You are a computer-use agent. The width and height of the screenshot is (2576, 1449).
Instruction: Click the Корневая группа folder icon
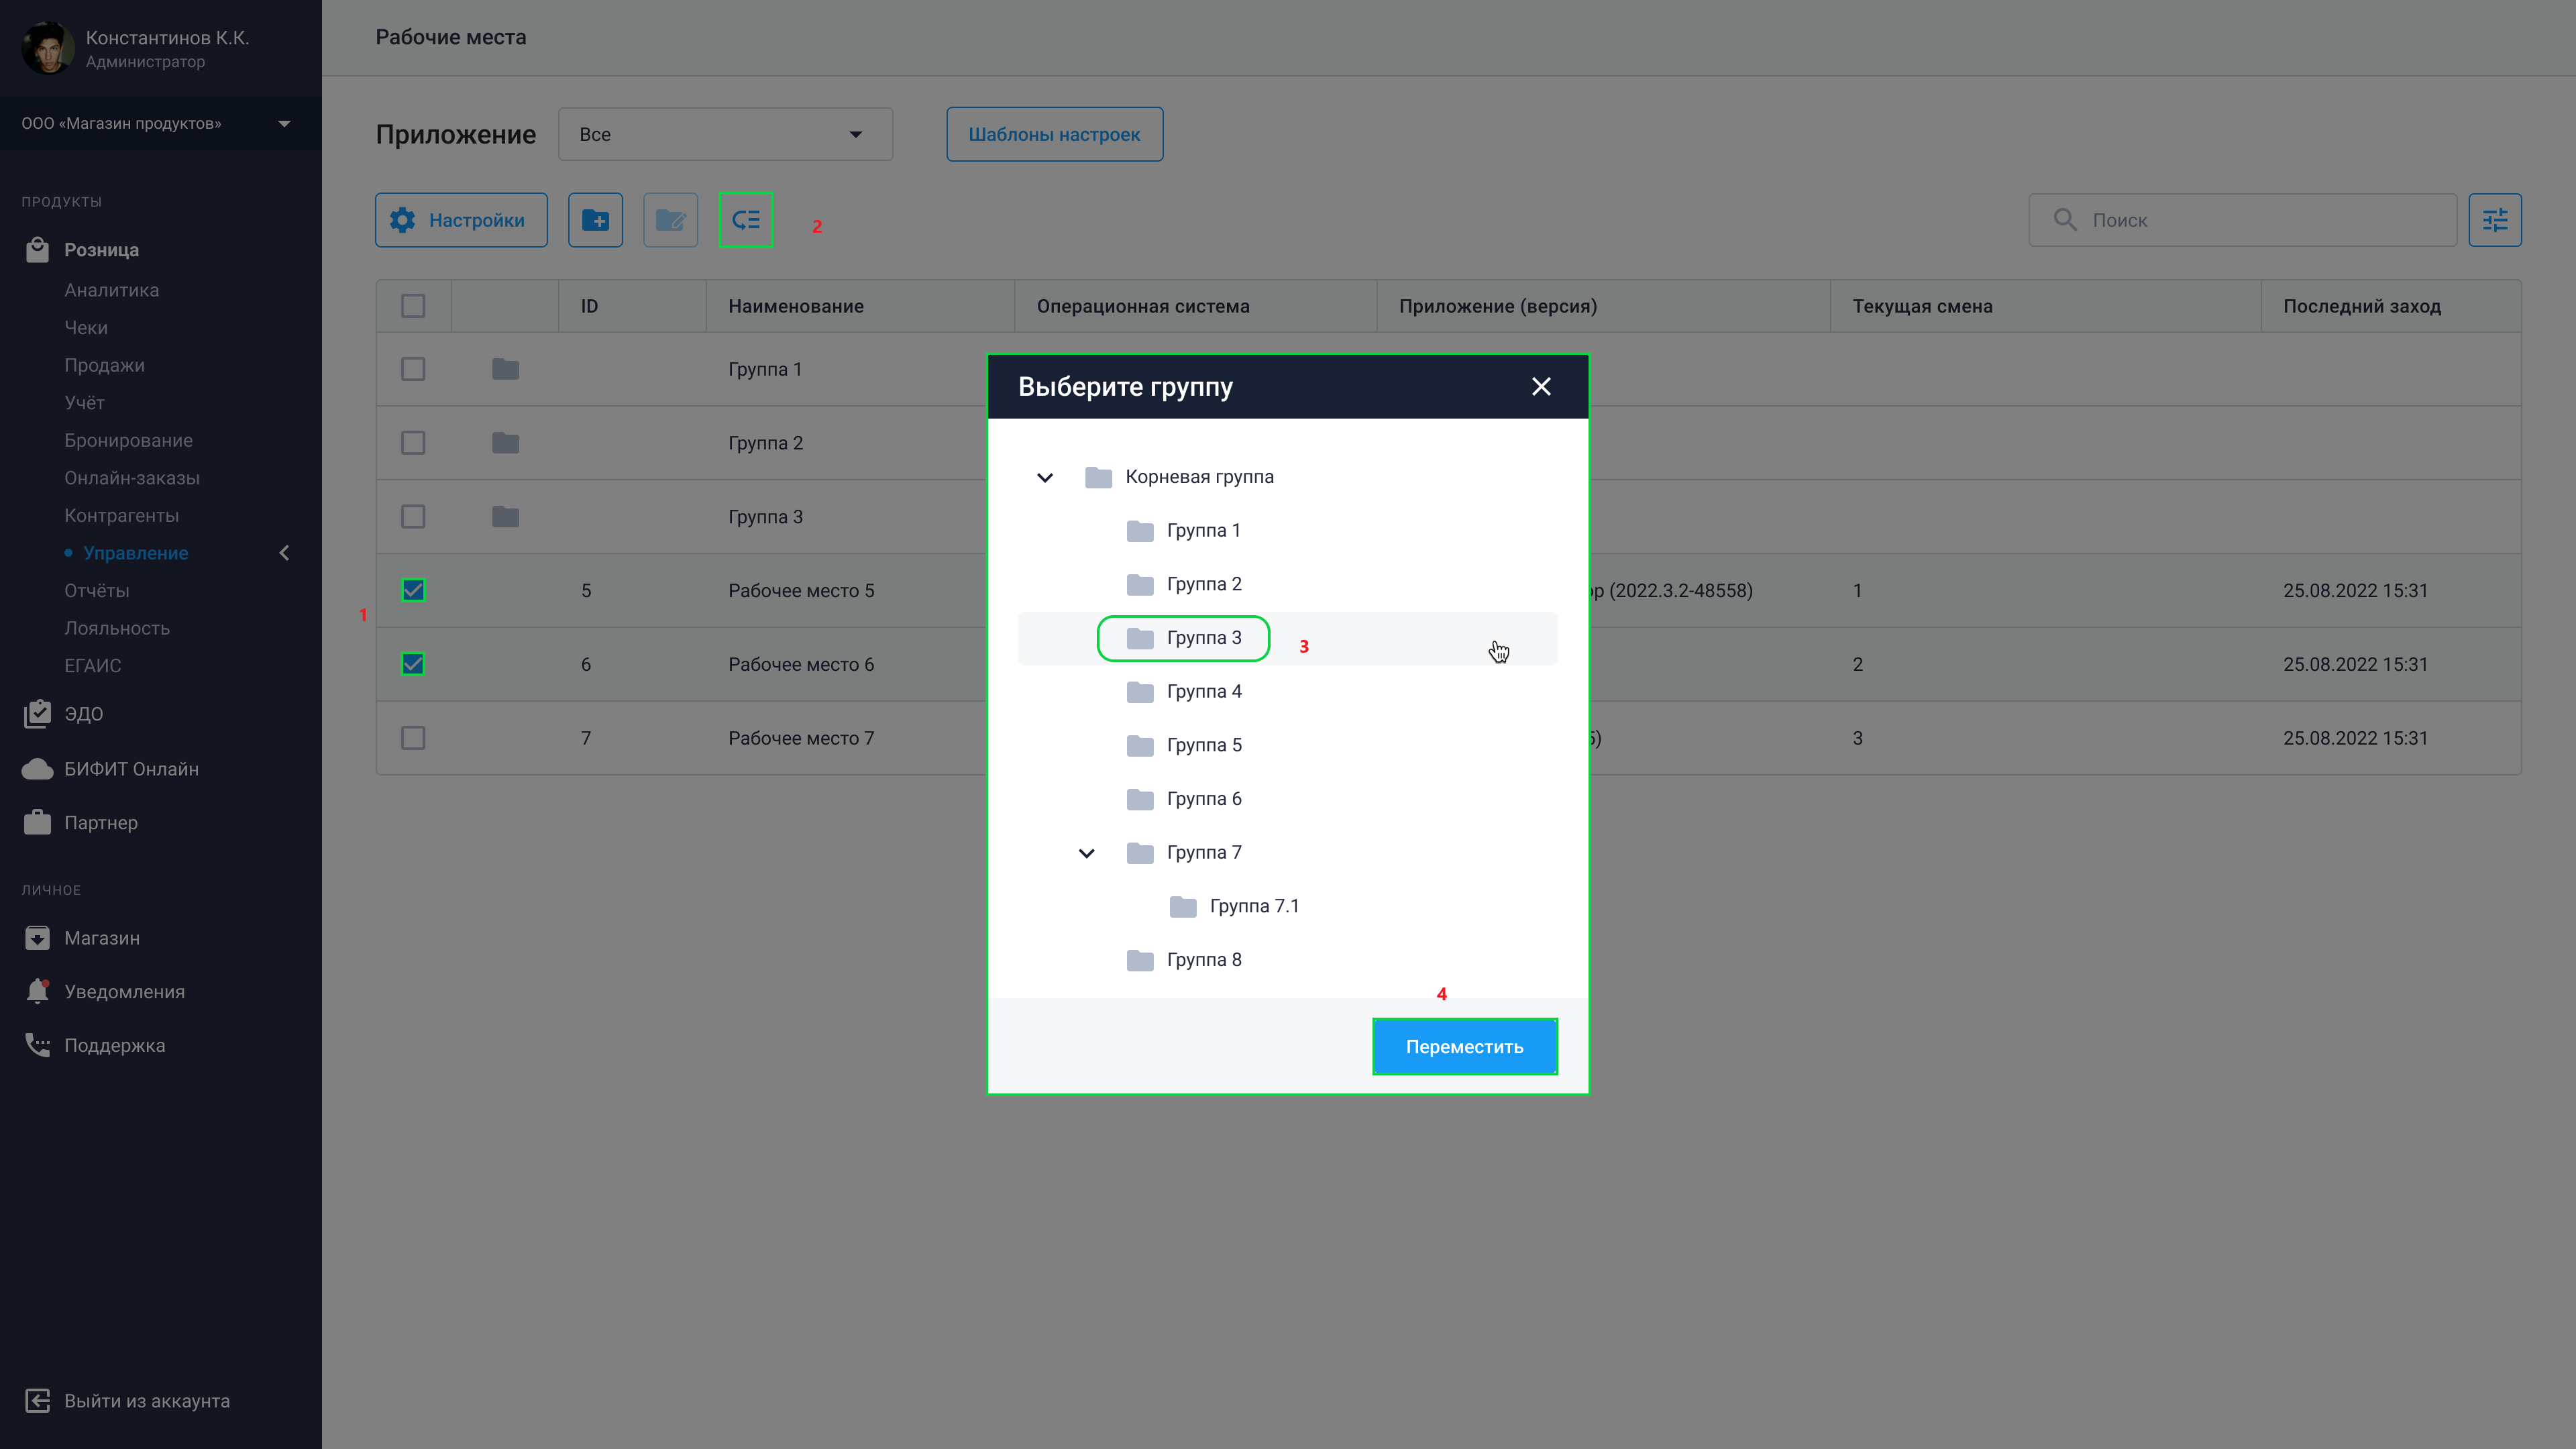1098,477
